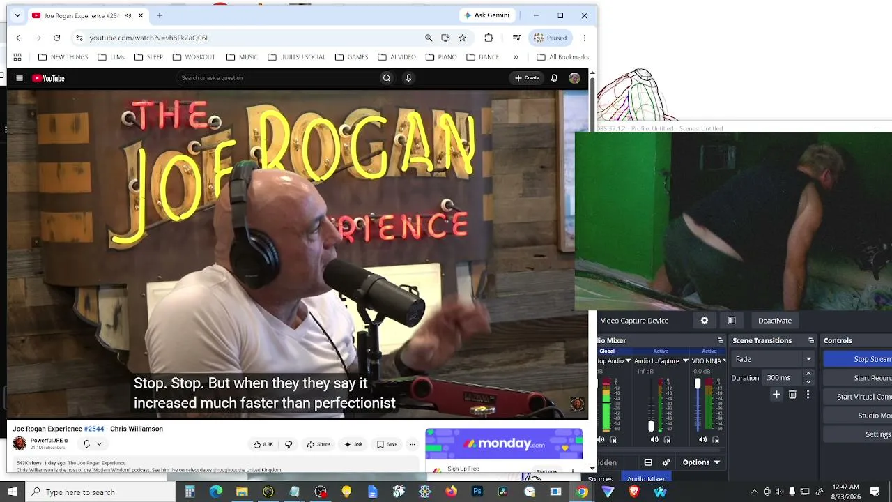This screenshot has height=502, width=892.
Task: Show more bookmarks overflow chevron
Action: pyautogui.click(x=516, y=57)
